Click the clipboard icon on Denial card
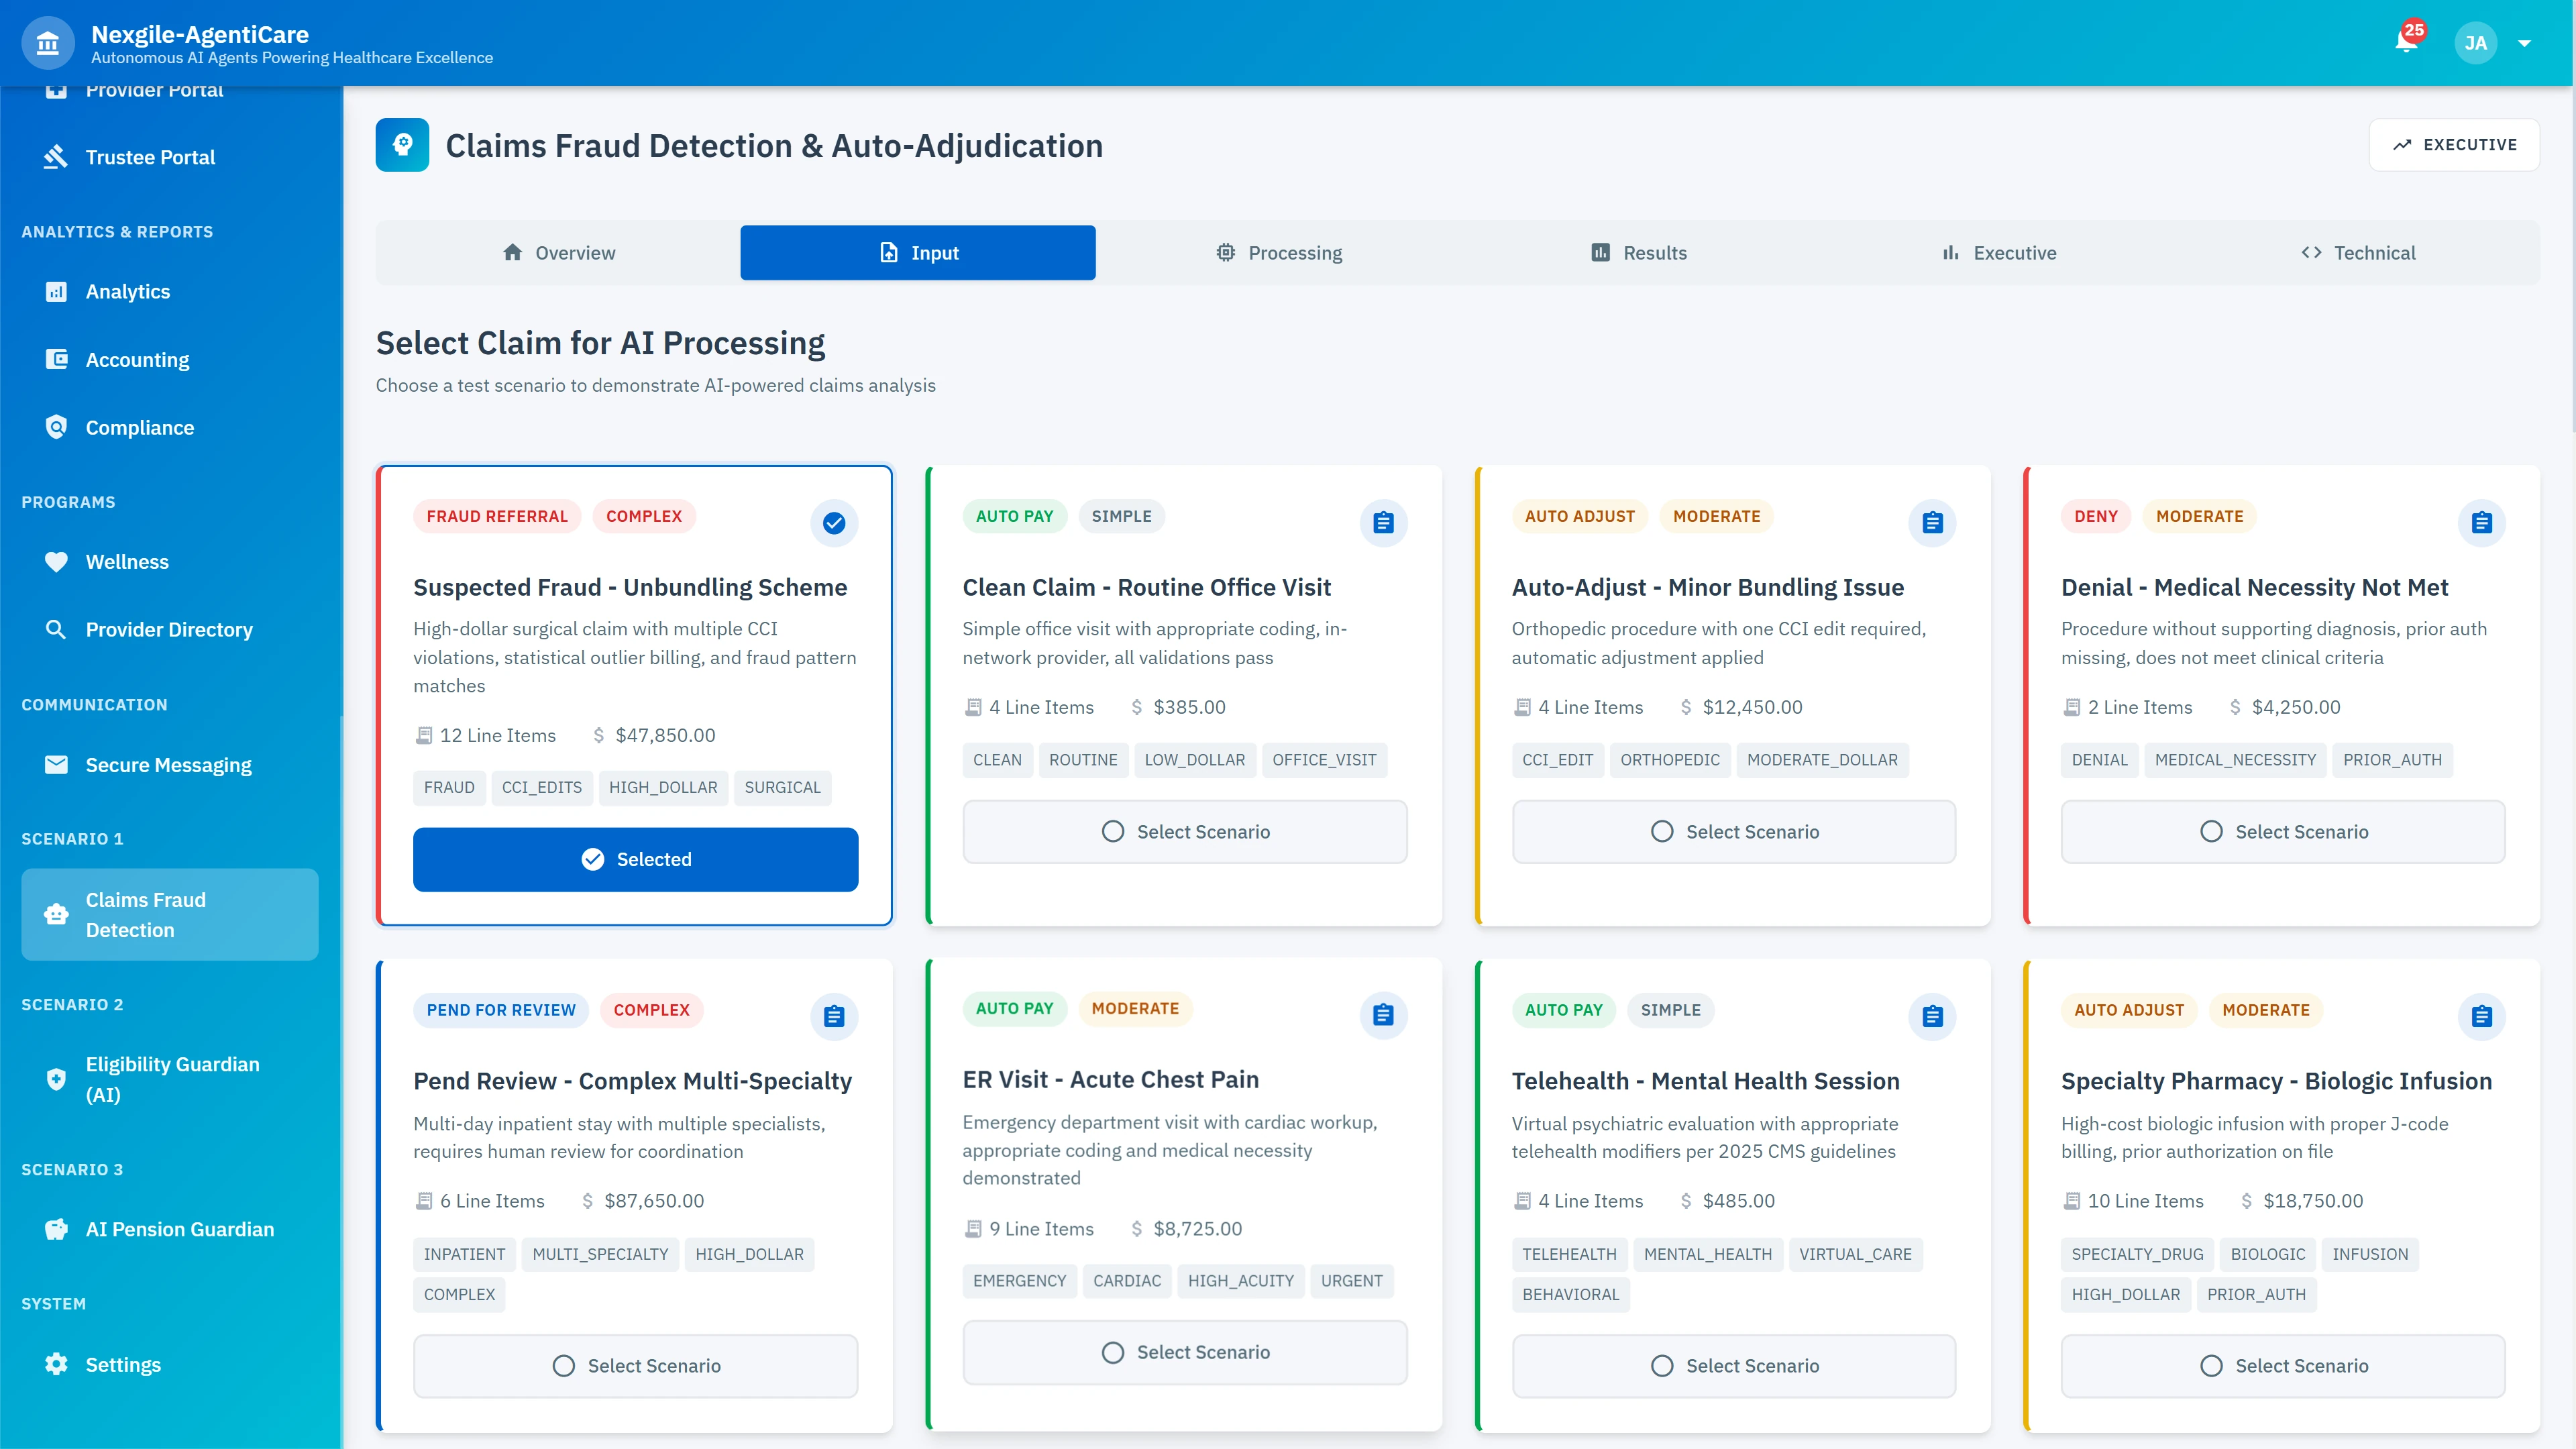 coord(2481,522)
